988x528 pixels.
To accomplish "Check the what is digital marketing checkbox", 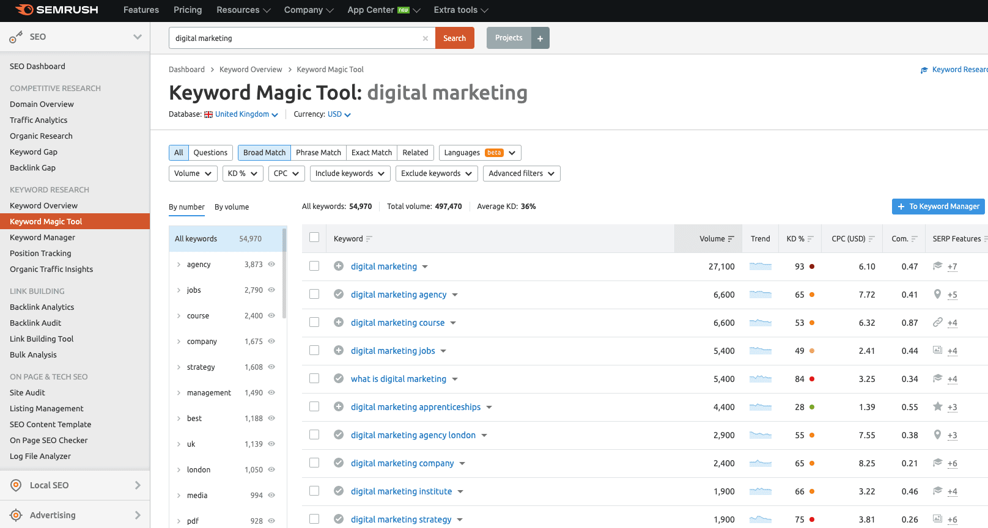I will pos(314,378).
